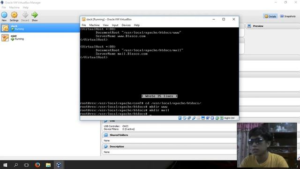Click mouse integration status icon

217,118
